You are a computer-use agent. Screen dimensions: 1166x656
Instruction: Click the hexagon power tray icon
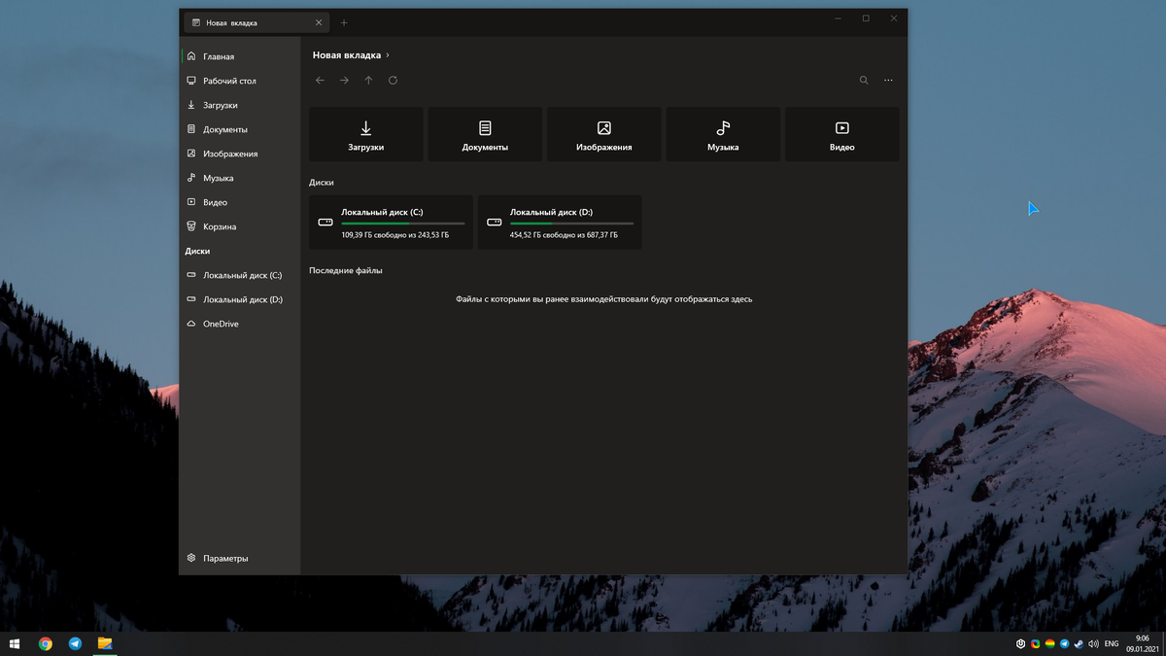1020,643
